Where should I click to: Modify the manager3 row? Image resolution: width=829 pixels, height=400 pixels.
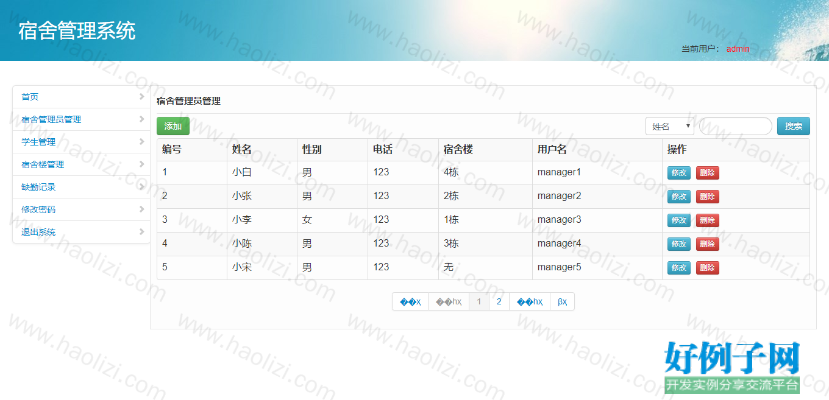click(679, 220)
